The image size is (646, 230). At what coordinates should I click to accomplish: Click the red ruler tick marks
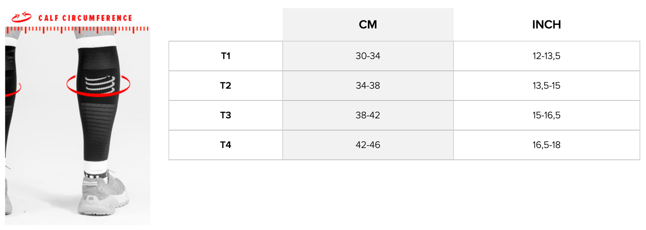click(77, 29)
